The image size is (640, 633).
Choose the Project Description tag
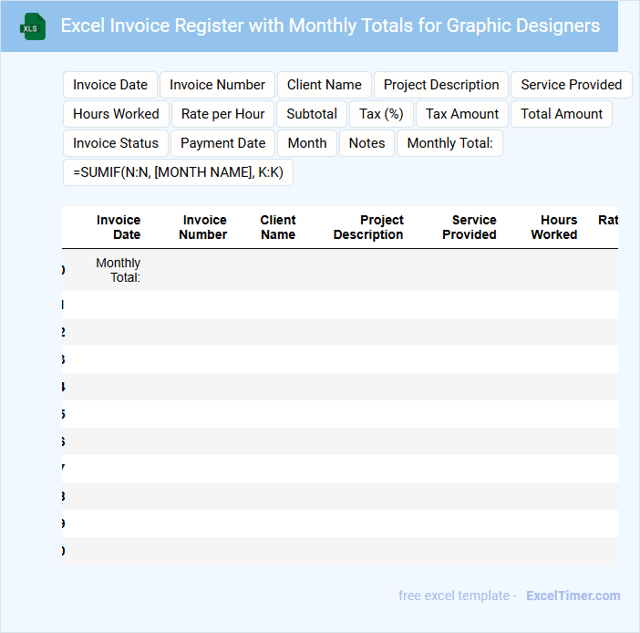(x=441, y=85)
